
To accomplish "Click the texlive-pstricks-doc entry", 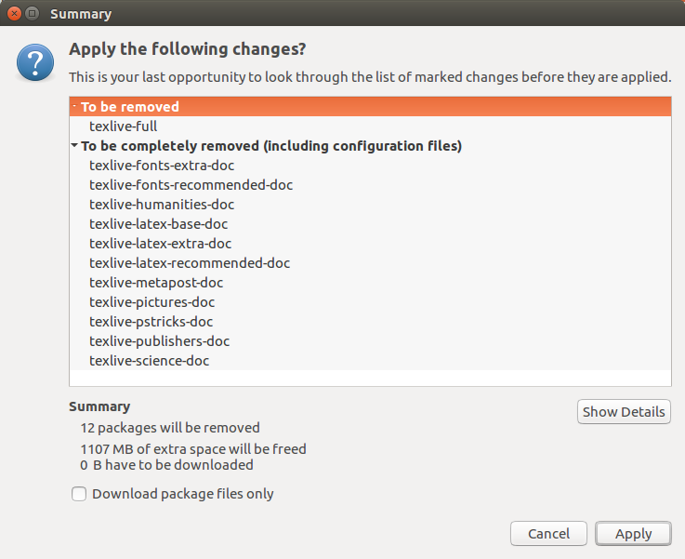I will tap(151, 322).
